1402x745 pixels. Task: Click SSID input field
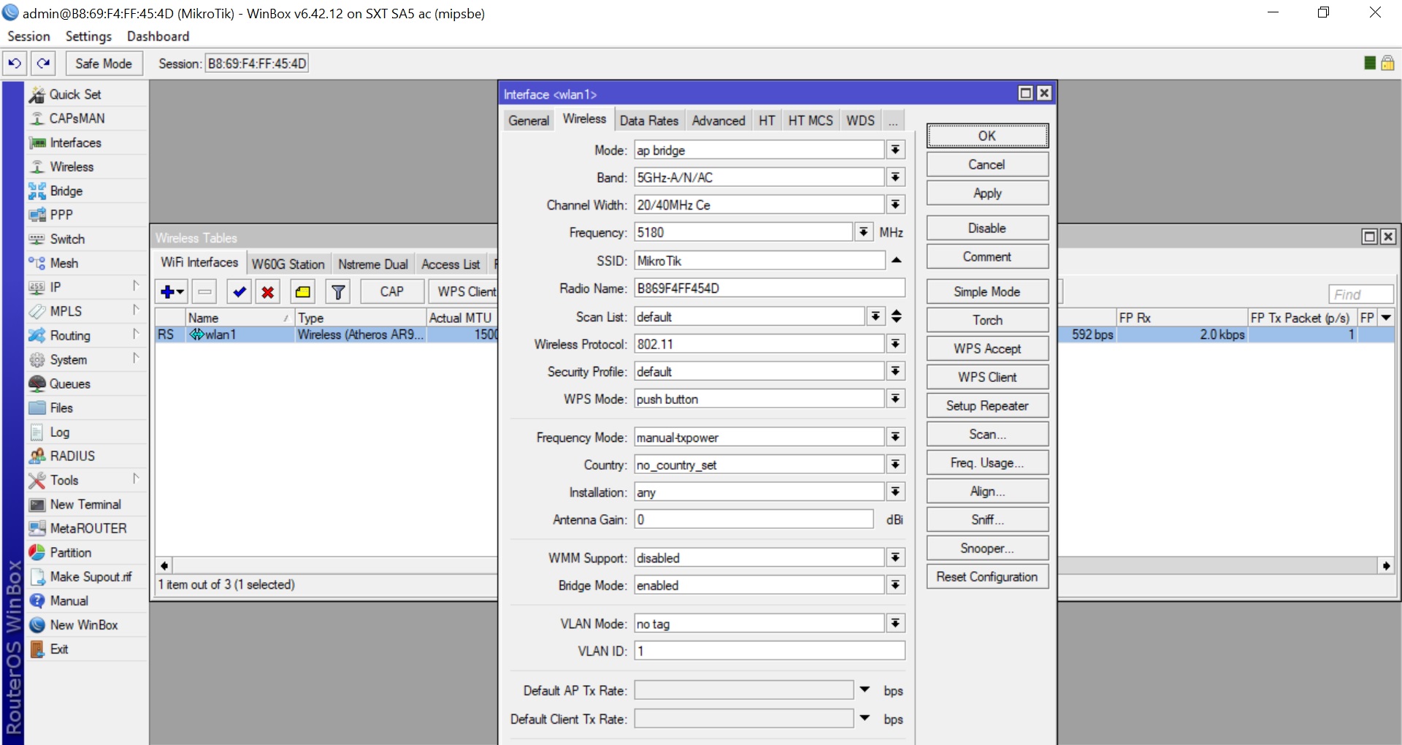759,261
